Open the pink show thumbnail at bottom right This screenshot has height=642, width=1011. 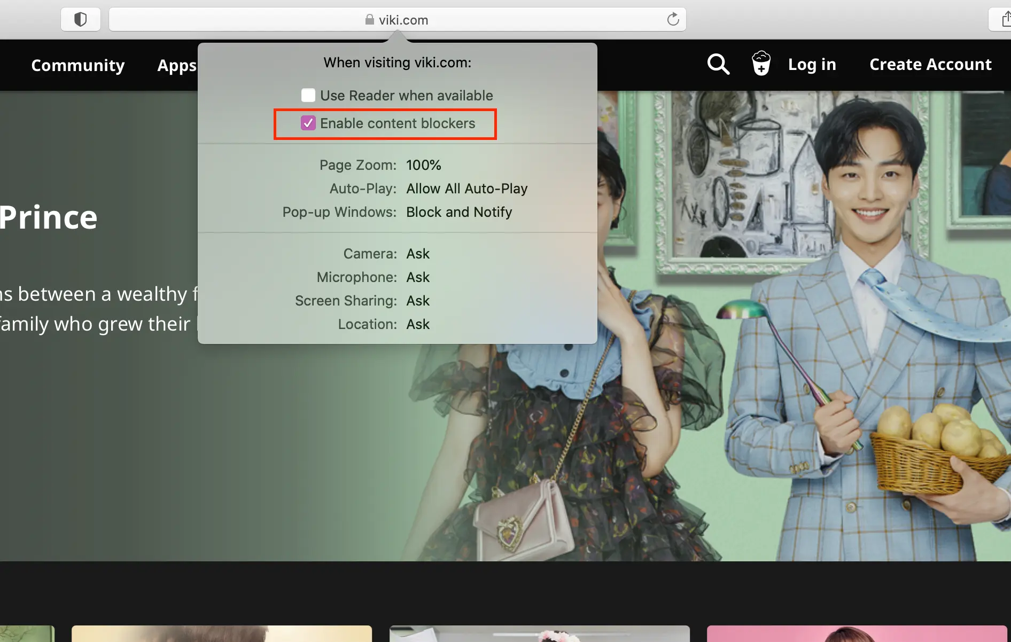point(857,633)
